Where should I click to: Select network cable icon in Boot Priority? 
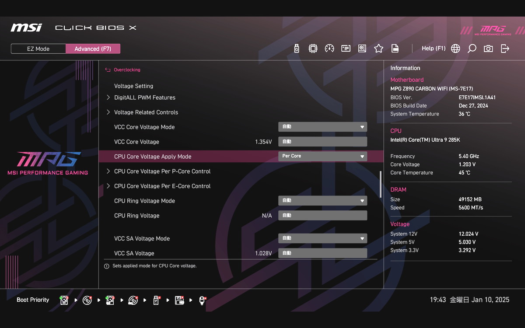[202, 300]
